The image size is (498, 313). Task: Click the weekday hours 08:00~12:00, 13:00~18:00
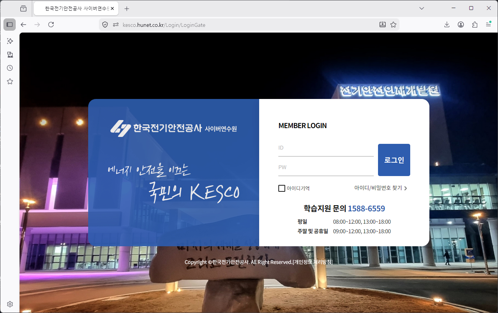362,222
